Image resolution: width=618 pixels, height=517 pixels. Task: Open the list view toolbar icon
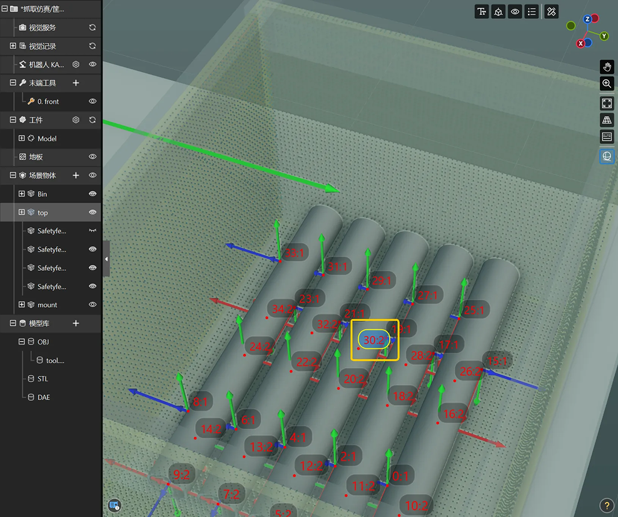(532, 12)
